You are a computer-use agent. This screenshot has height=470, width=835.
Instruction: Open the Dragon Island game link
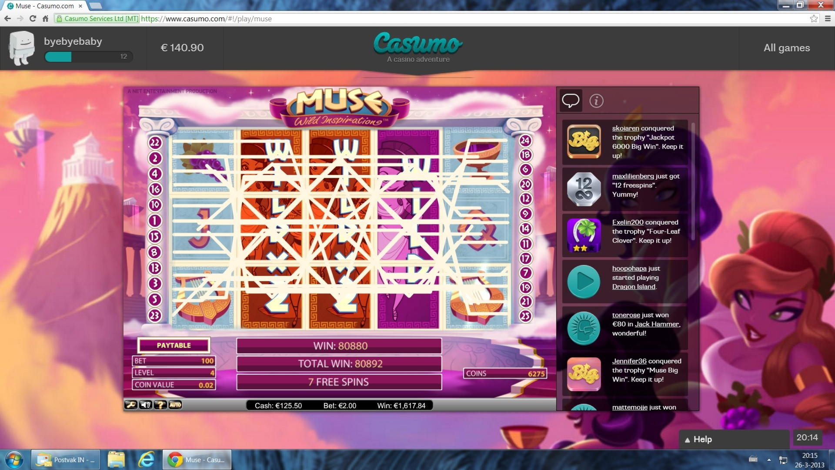point(634,287)
